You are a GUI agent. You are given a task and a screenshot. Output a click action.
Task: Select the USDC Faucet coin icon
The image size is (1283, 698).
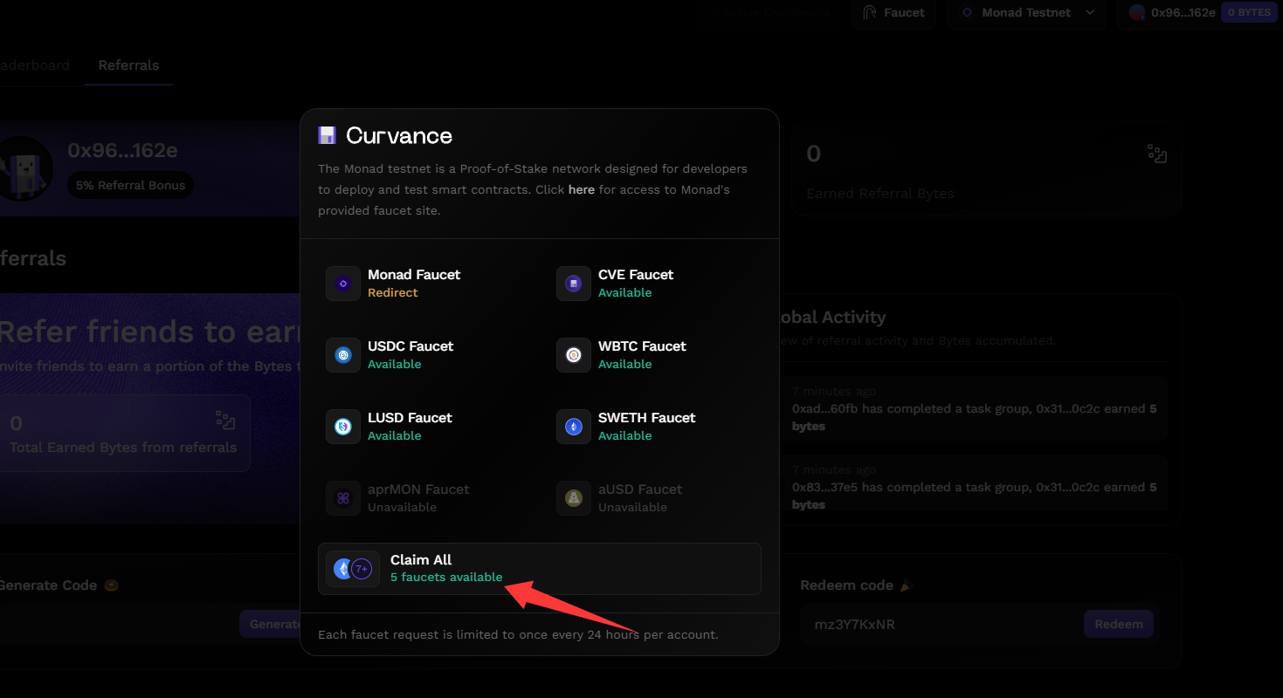[343, 355]
